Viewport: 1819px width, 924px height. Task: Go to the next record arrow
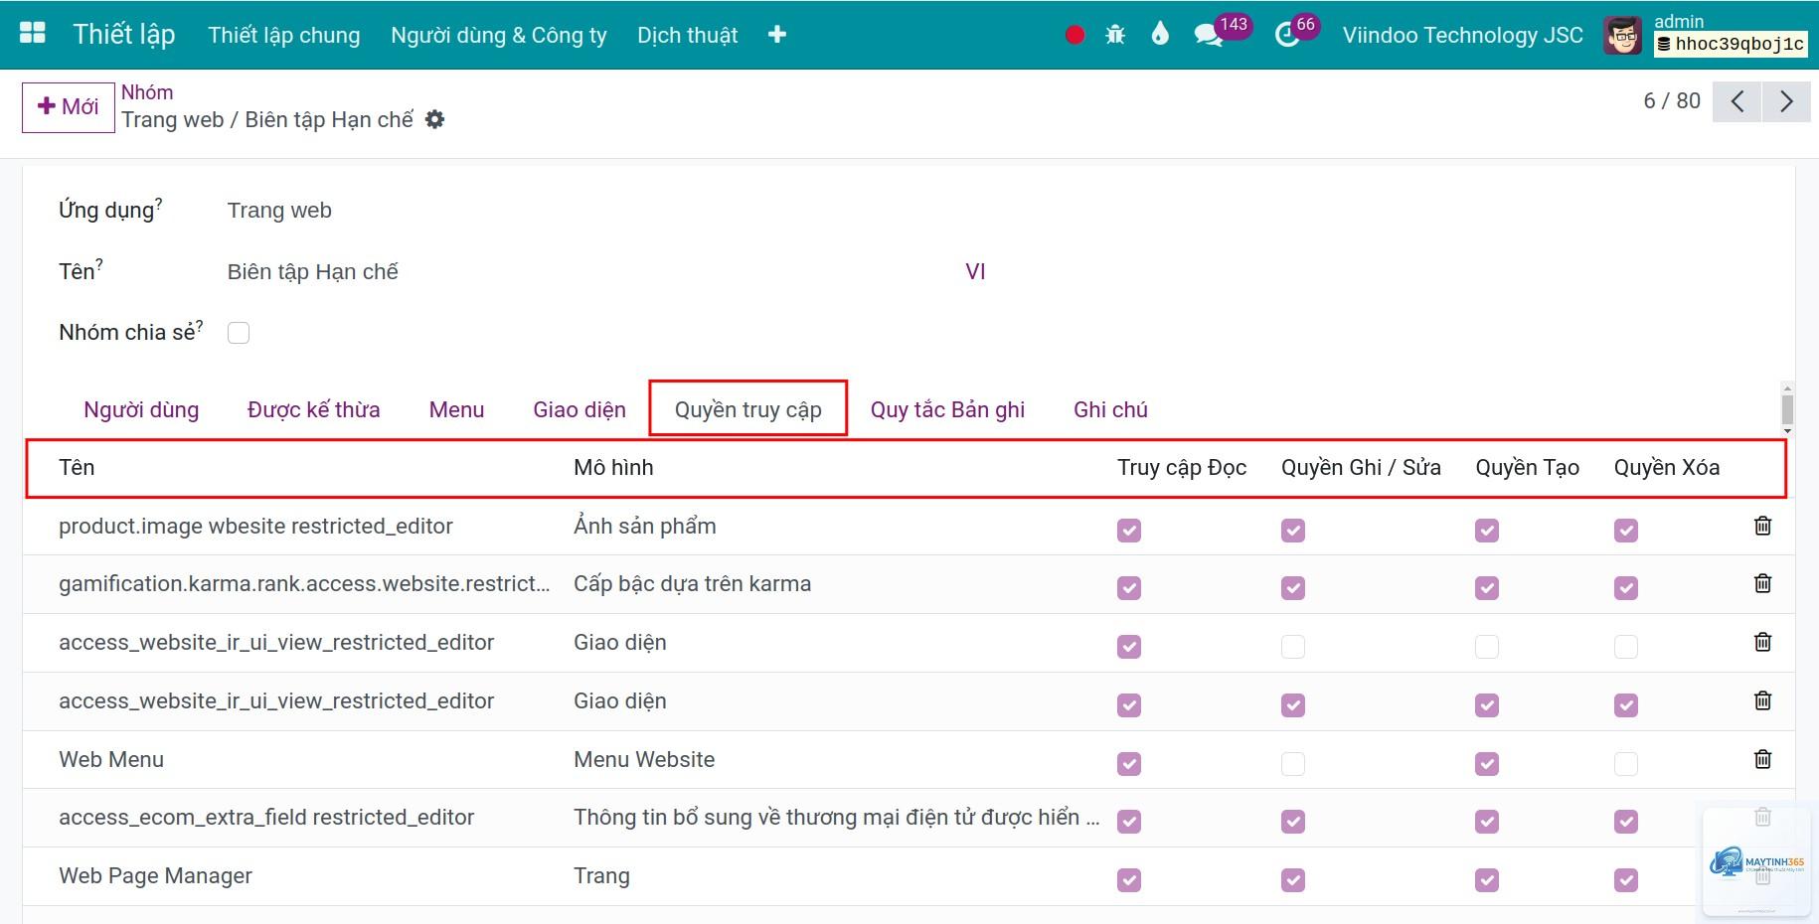[1786, 101]
